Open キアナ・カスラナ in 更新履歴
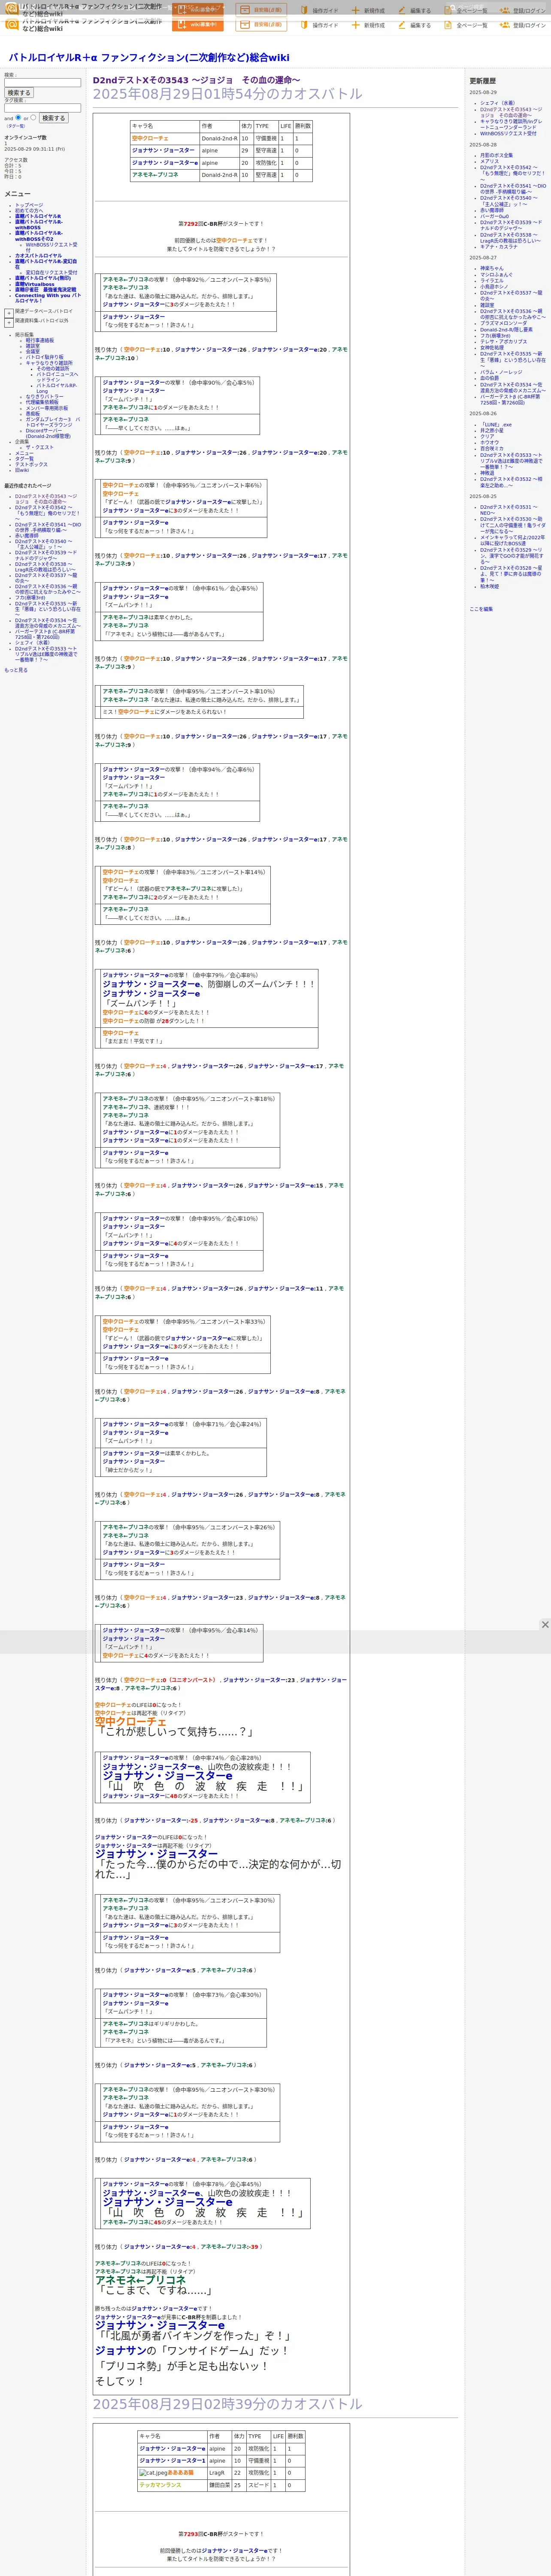The image size is (551, 2576). pos(499,246)
